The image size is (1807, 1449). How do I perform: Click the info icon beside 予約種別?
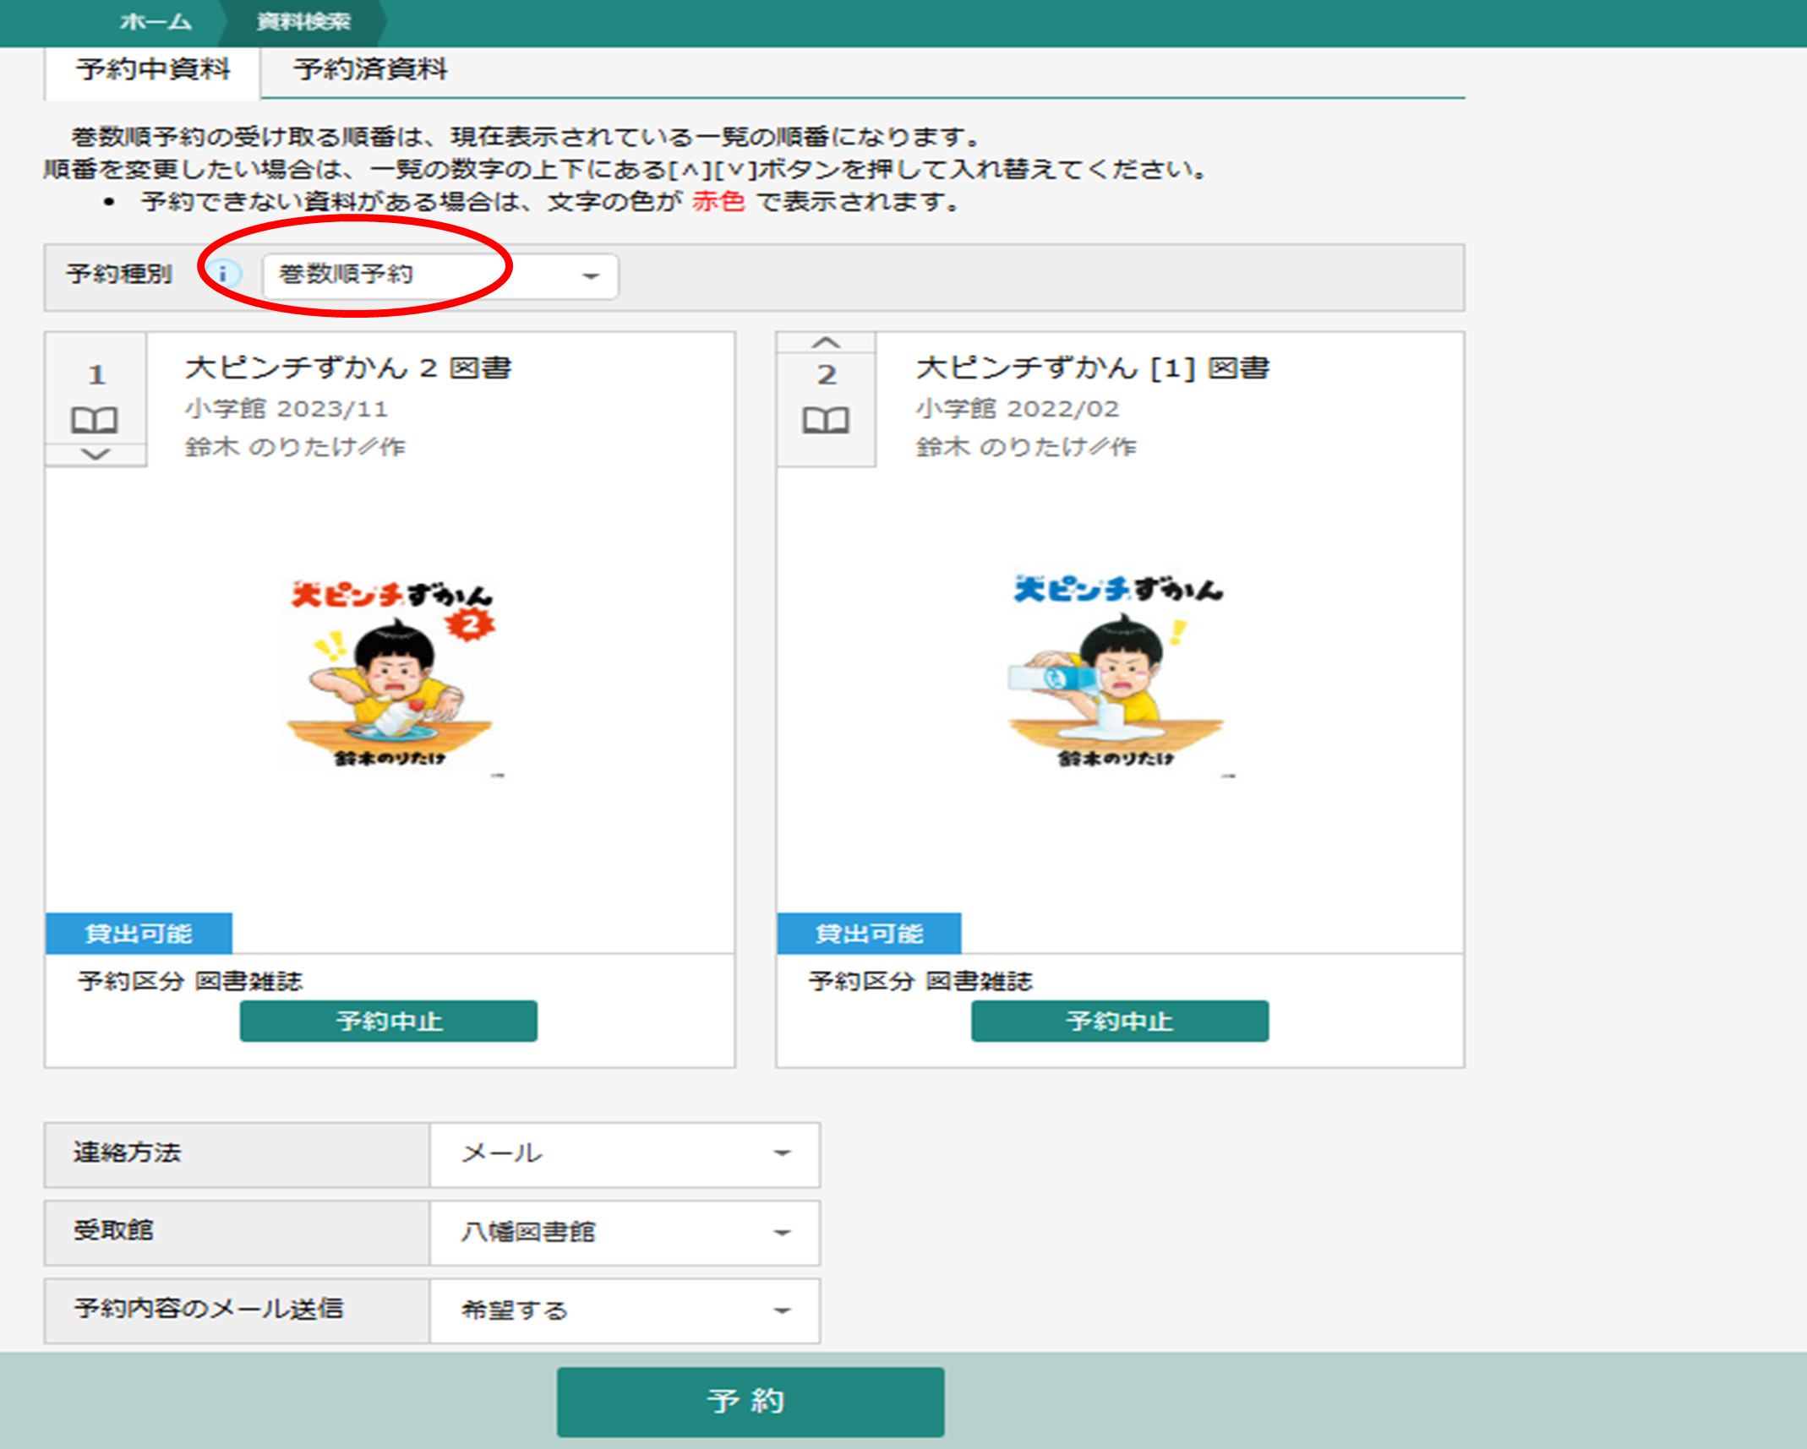[223, 273]
